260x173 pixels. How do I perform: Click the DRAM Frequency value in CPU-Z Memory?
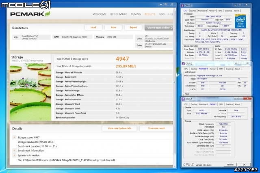tap(223, 124)
